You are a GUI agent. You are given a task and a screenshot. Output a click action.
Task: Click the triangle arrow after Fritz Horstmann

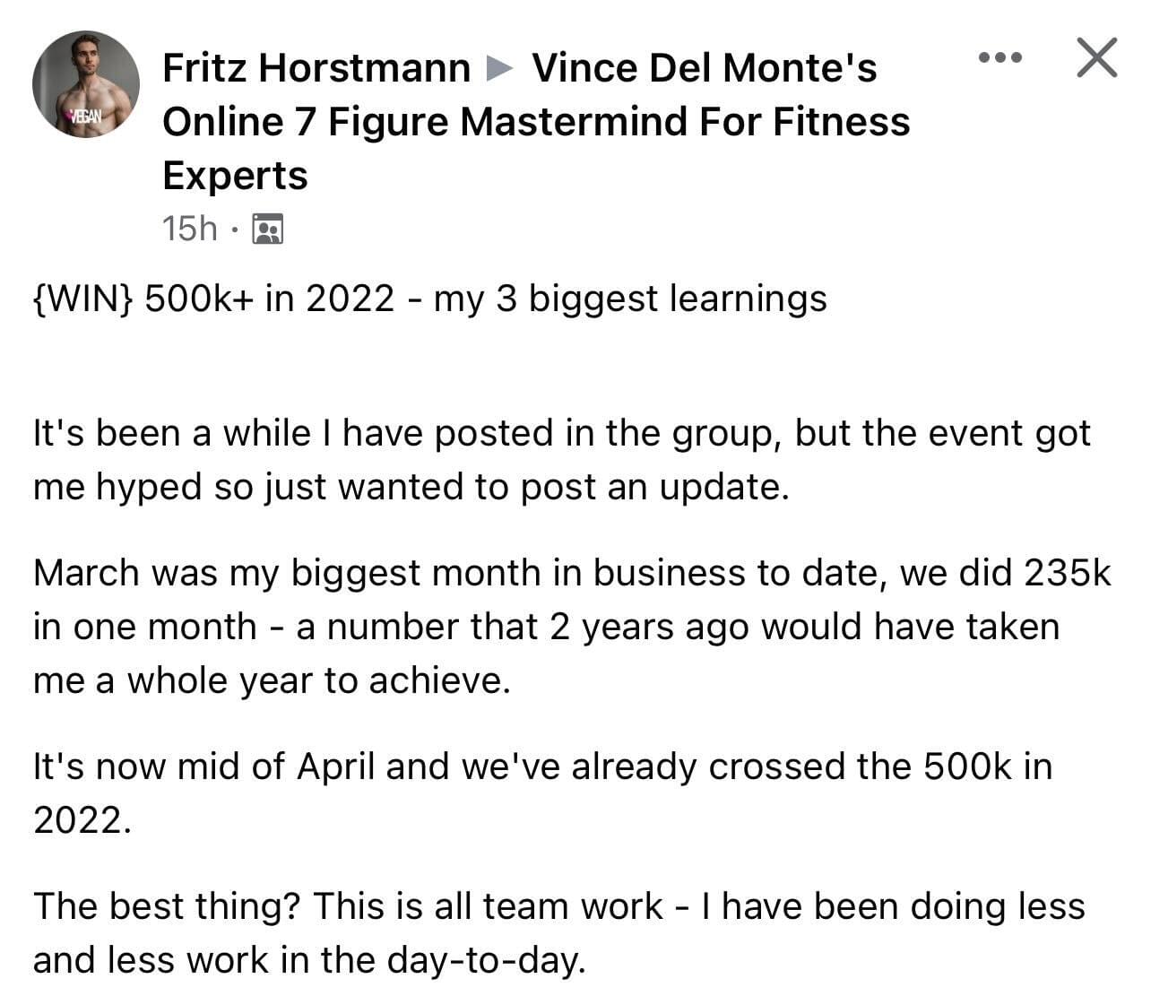coord(500,68)
